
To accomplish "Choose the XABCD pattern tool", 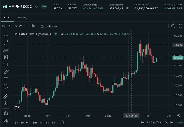I will click(6, 57).
